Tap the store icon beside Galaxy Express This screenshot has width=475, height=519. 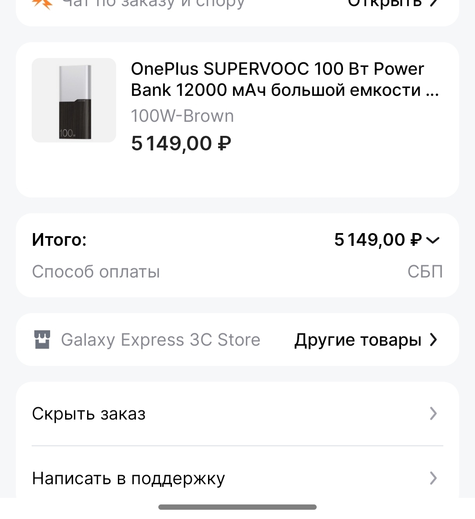click(42, 340)
